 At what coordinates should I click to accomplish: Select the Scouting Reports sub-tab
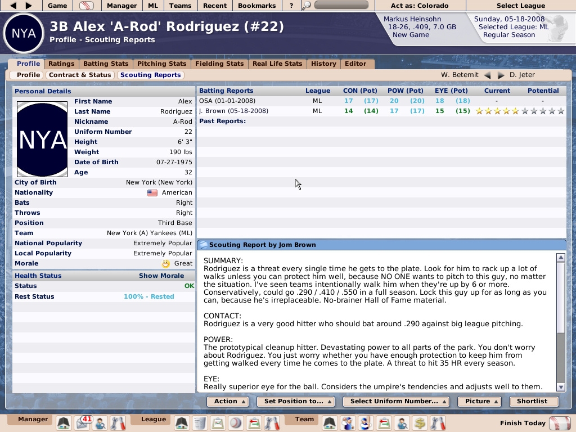coord(151,75)
